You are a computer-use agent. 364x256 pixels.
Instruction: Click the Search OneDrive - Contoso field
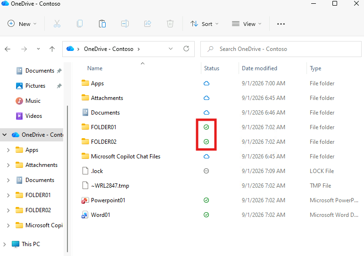(x=281, y=49)
